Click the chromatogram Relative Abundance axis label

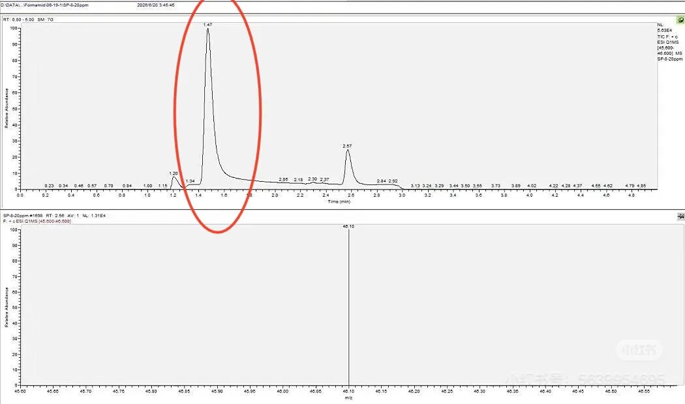(x=7, y=108)
